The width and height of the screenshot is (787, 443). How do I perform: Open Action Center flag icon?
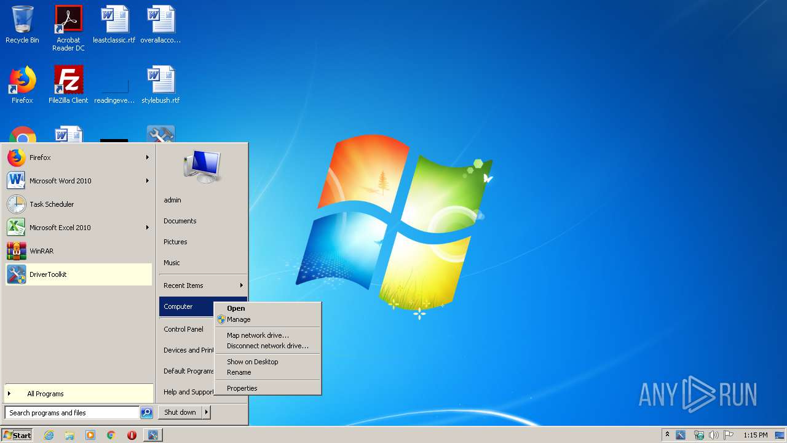[x=729, y=435]
